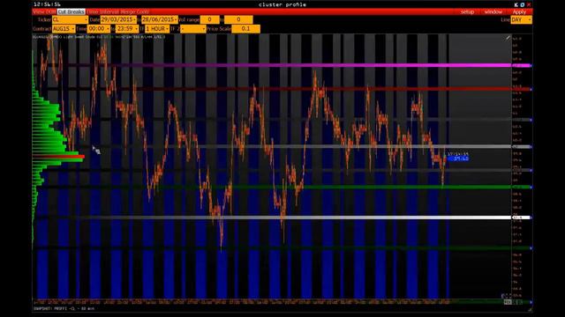The height and width of the screenshot is (317, 565).
Task: Click the first Vol range field
Action: coord(209,19)
